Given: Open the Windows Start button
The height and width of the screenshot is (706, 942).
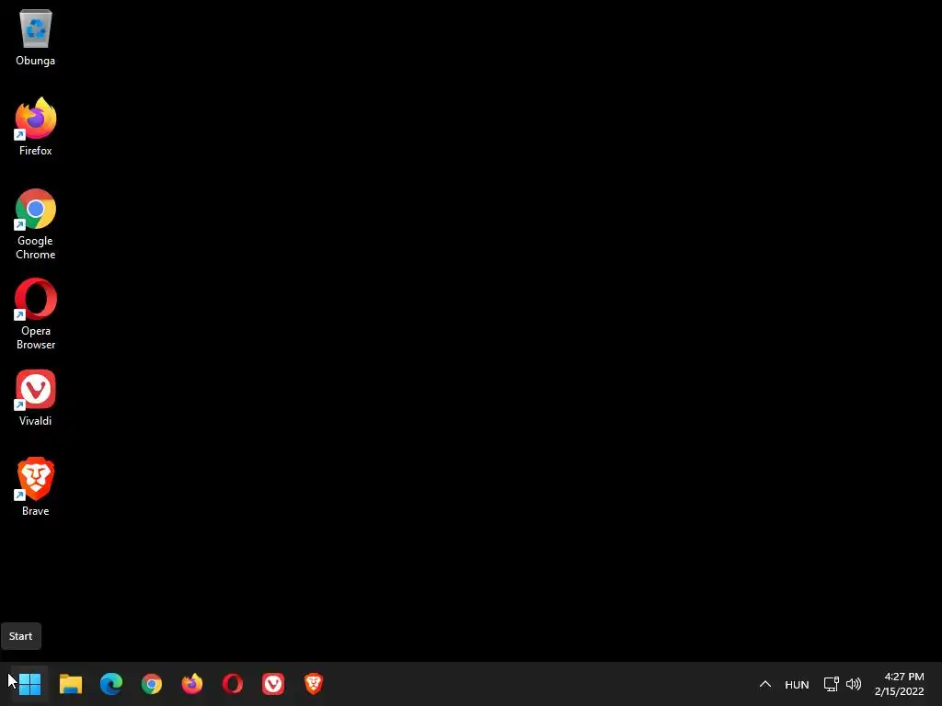Looking at the screenshot, I should (29, 683).
